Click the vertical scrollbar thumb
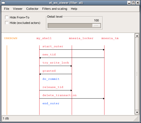Viewport: 141px width, 123px height. [137, 74]
